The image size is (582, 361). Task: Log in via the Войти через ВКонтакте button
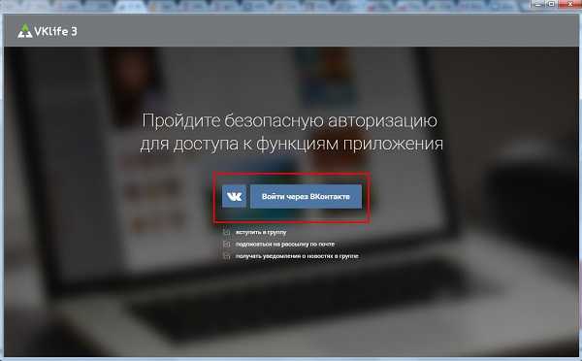pos(306,196)
